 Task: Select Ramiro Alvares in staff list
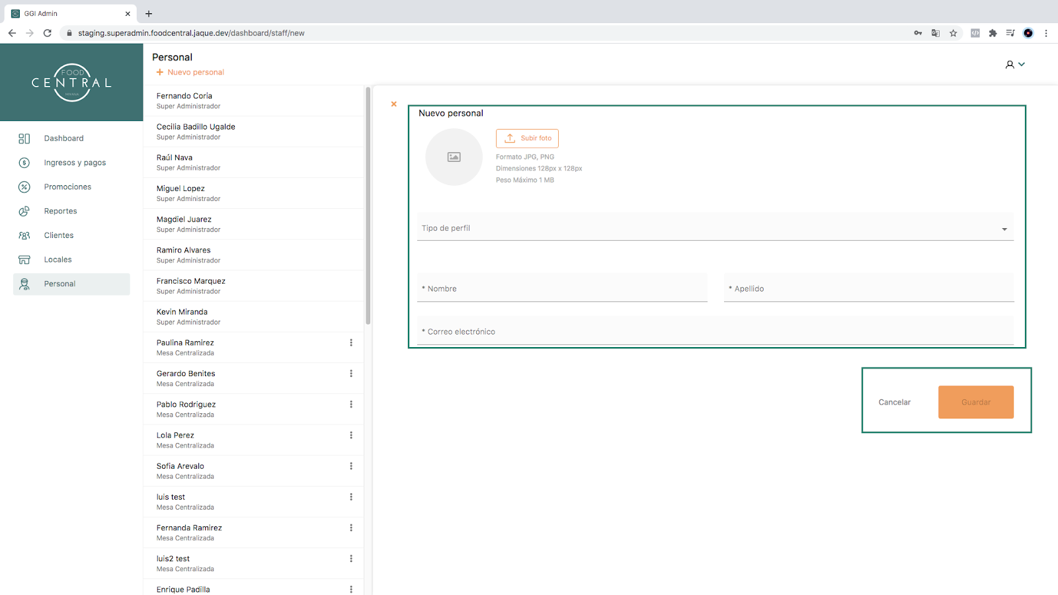pyautogui.click(x=253, y=255)
